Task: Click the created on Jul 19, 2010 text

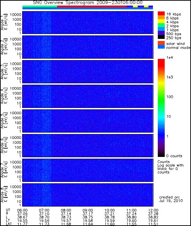Action: click(171, 199)
